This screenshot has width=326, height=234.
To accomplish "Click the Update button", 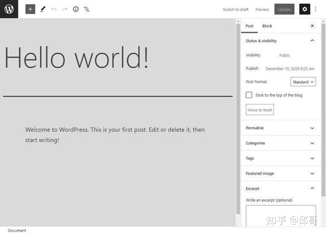I will pos(284,9).
